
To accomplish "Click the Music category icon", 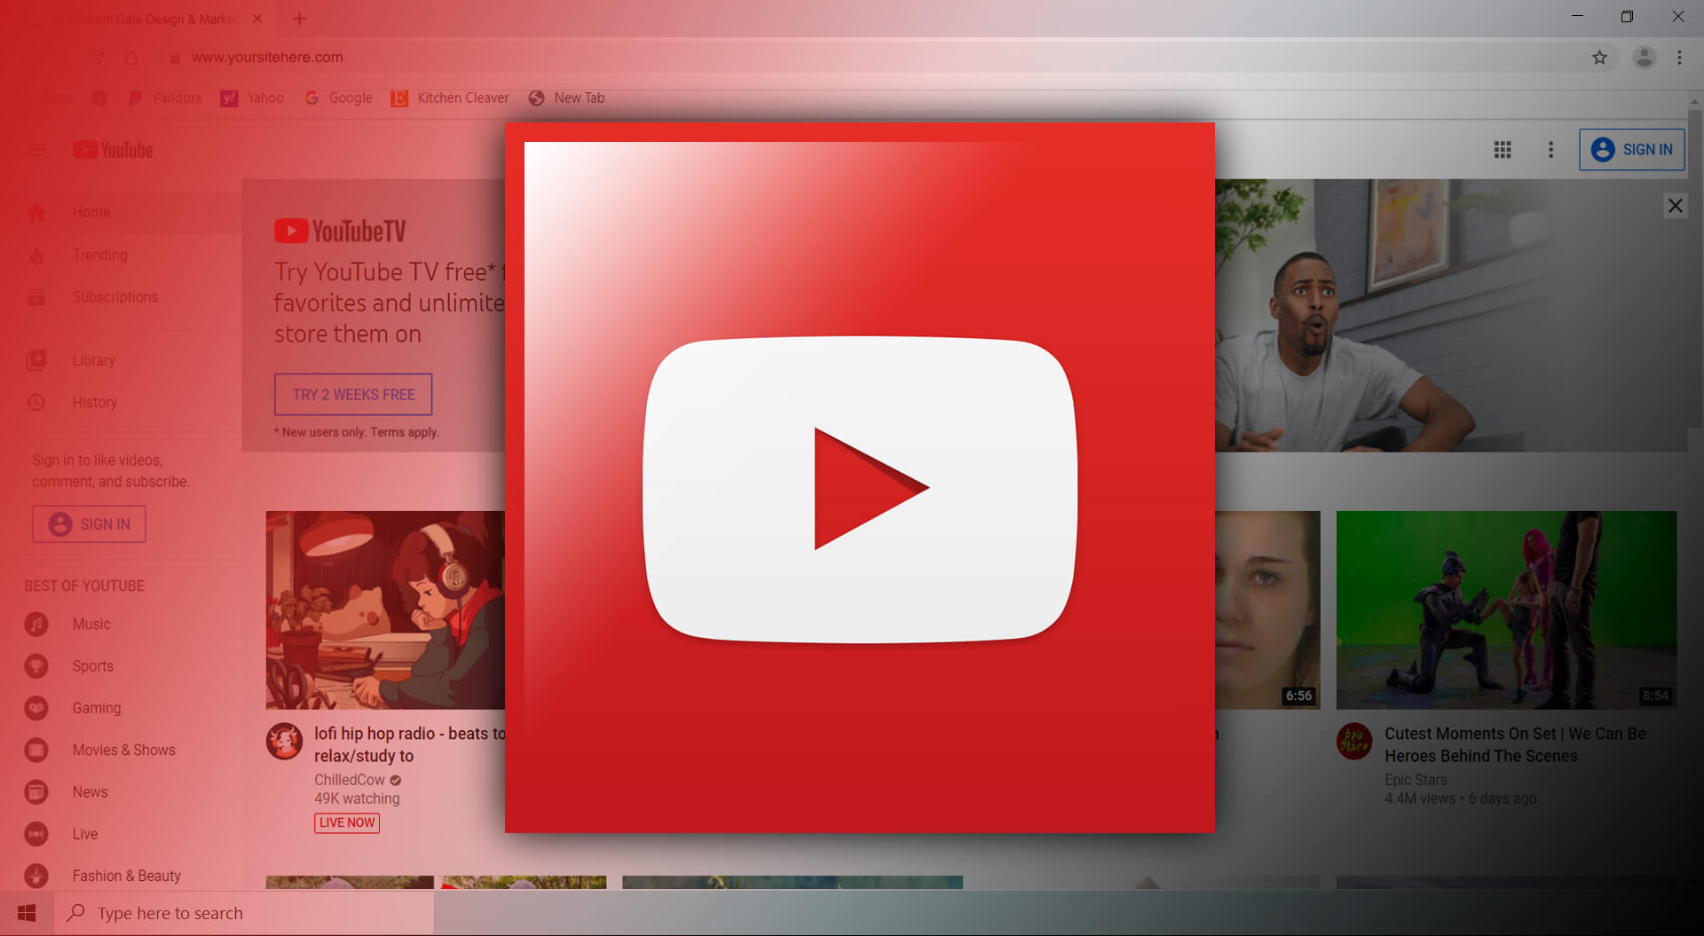I will tap(36, 625).
